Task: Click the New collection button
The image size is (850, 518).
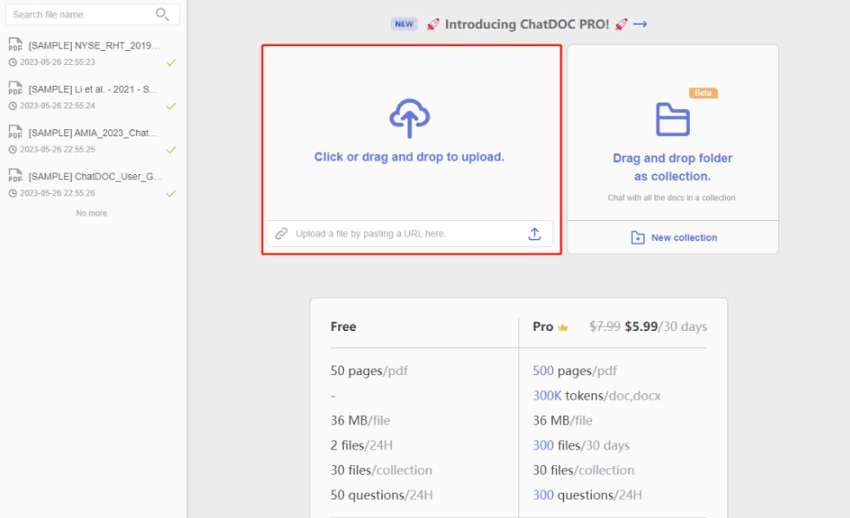Action: (x=672, y=237)
